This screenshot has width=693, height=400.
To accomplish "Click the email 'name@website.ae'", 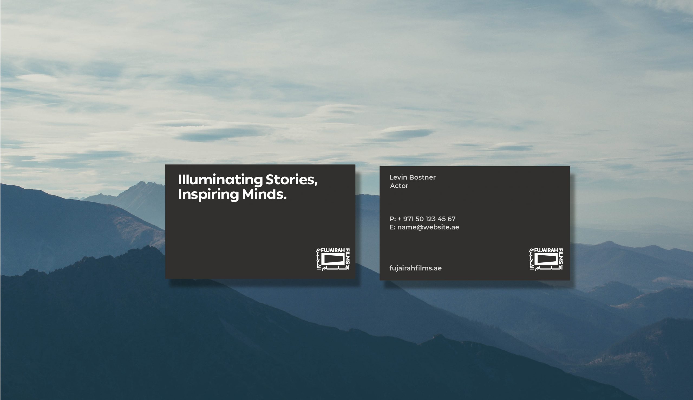I will (x=428, y=227).
